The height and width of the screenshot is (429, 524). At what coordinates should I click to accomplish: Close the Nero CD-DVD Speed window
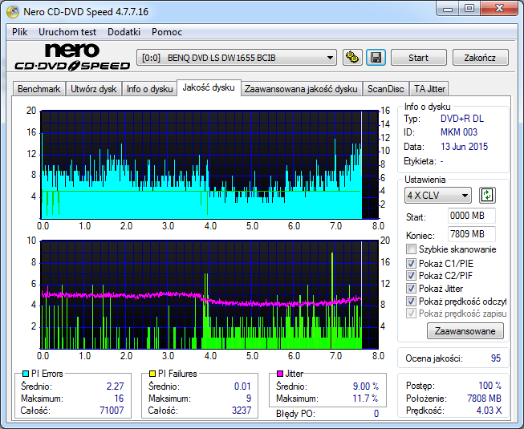pyautogui.click(x=499, y=9)
